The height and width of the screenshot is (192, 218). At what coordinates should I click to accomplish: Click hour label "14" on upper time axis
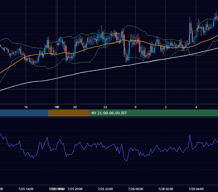point(26,107)
